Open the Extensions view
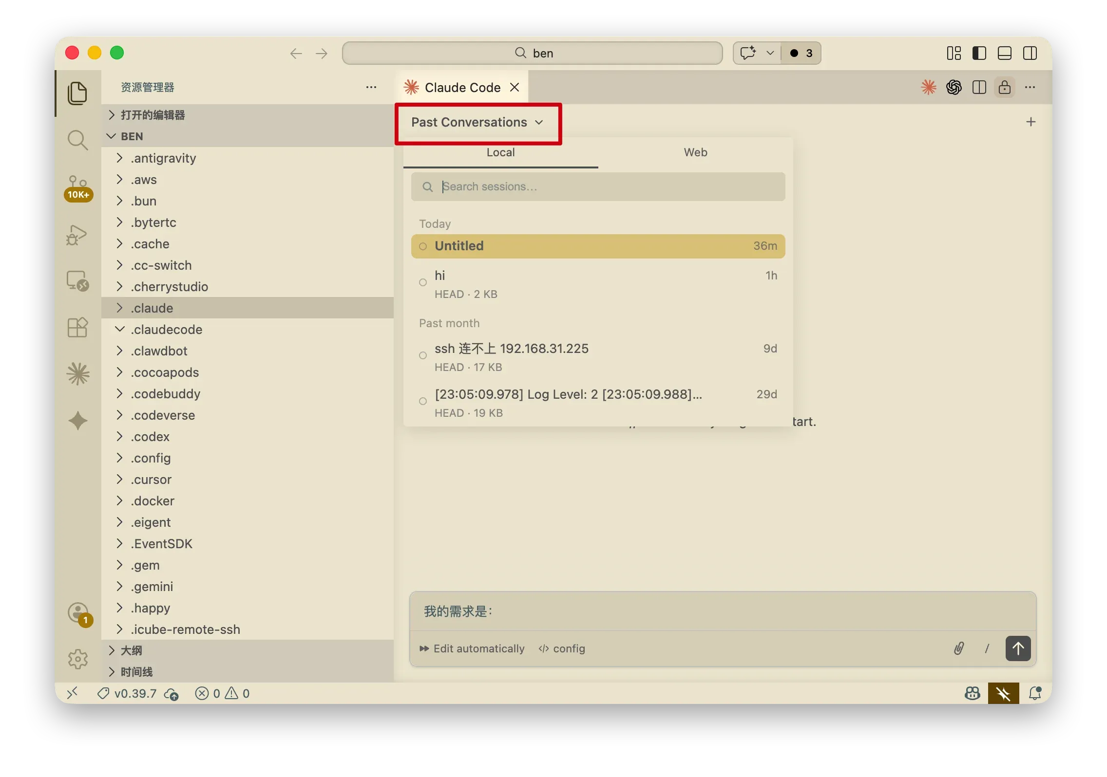 click(77, 327)
